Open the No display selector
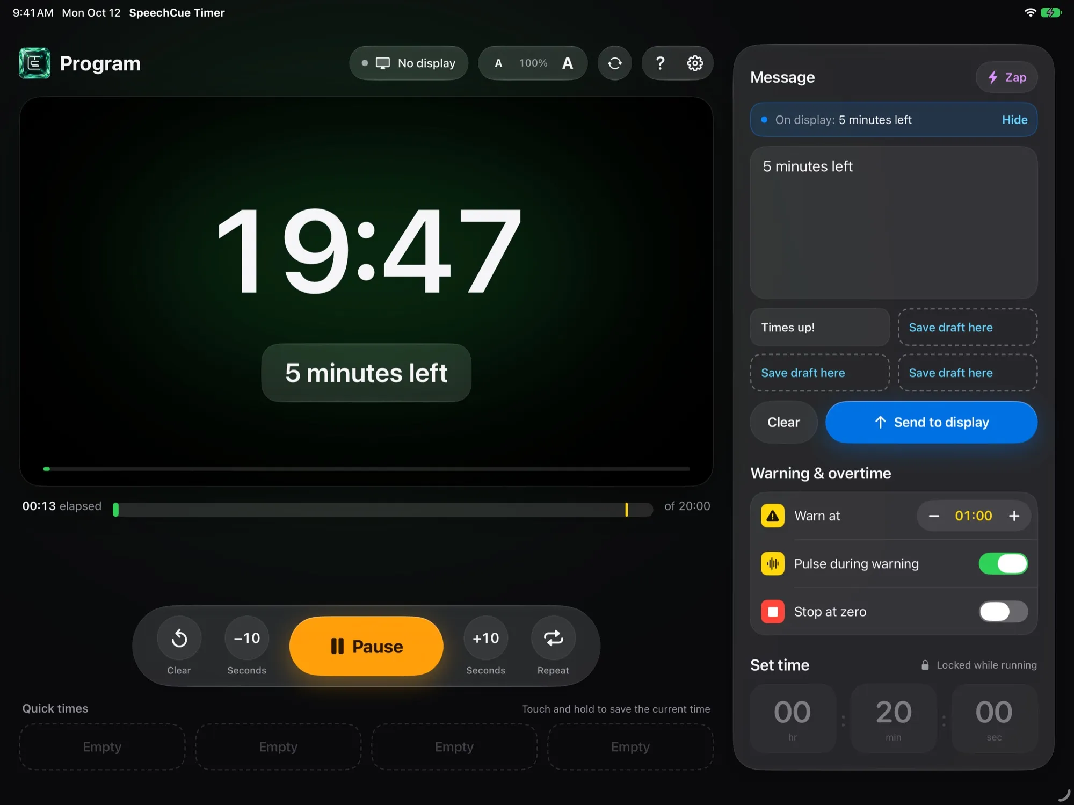 click(x=409, y=63)
